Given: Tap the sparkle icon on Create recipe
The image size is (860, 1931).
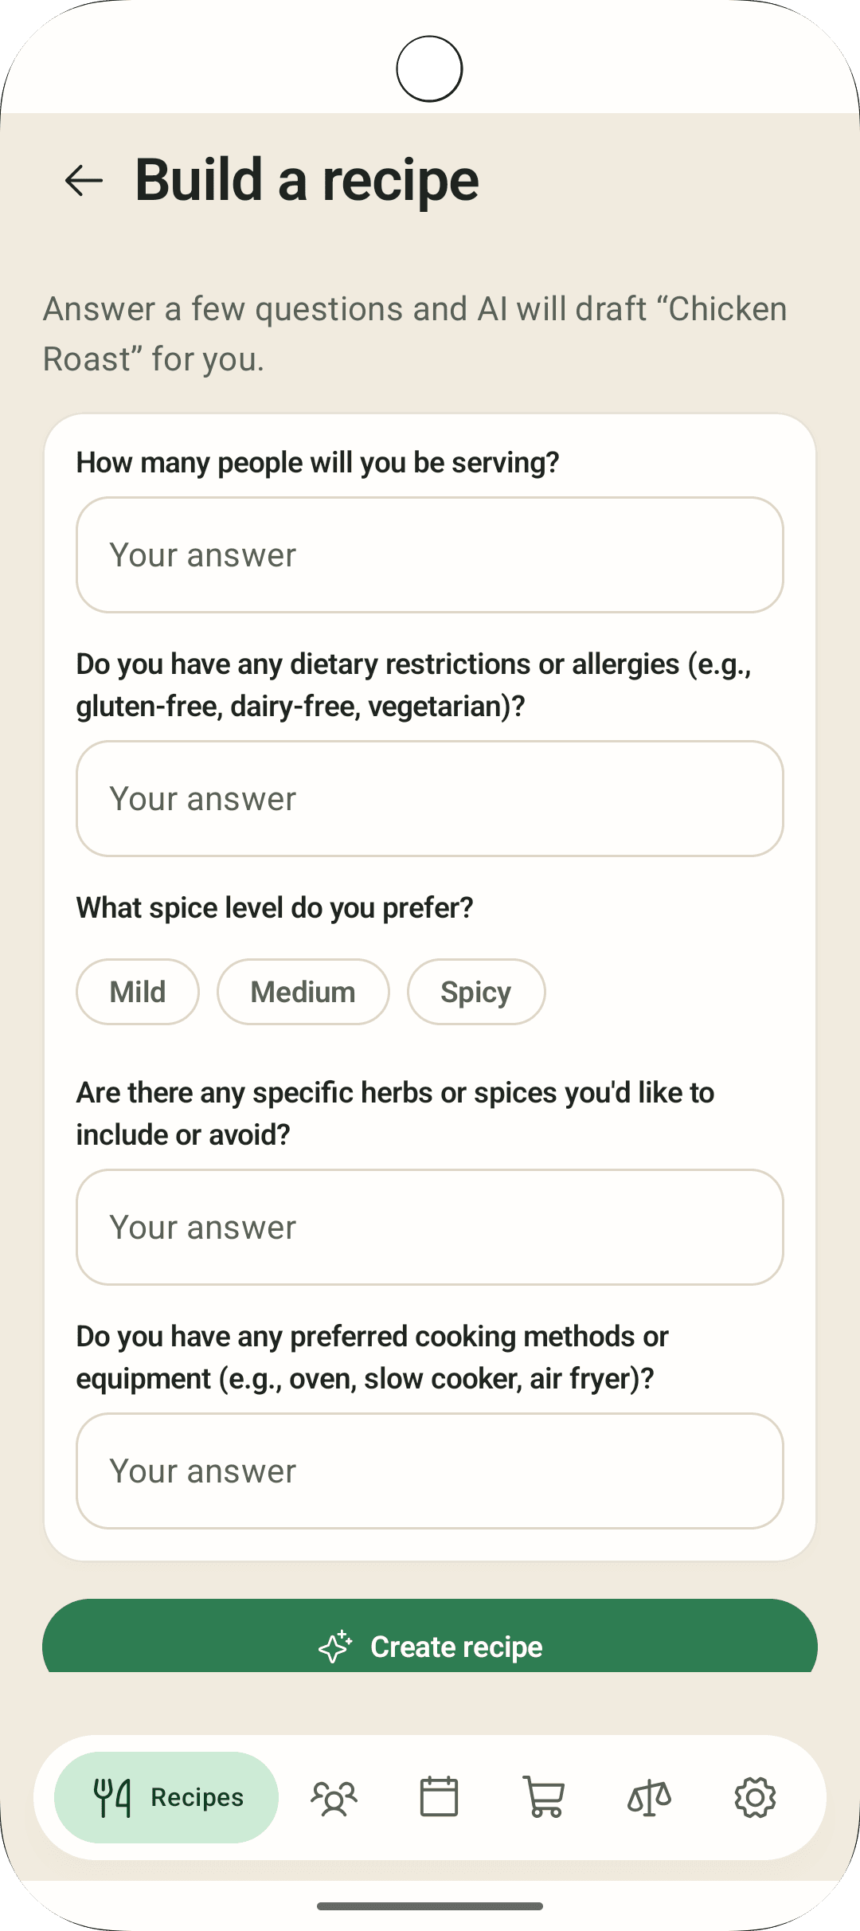Looking at the screenshot, I should (x=335, y=1647).
